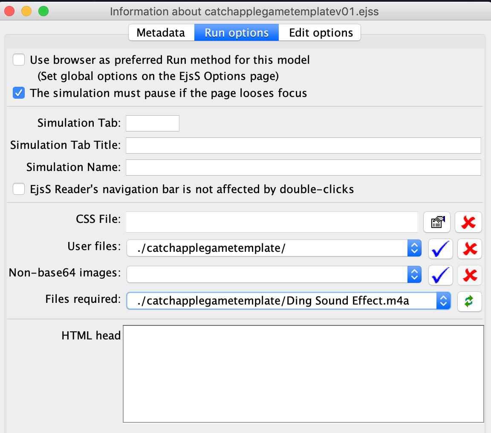Expand the Non-base64 images dropdown

(414, 275)
